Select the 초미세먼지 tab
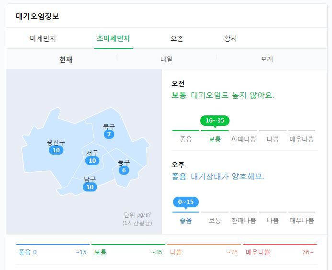 pos(113,38)
